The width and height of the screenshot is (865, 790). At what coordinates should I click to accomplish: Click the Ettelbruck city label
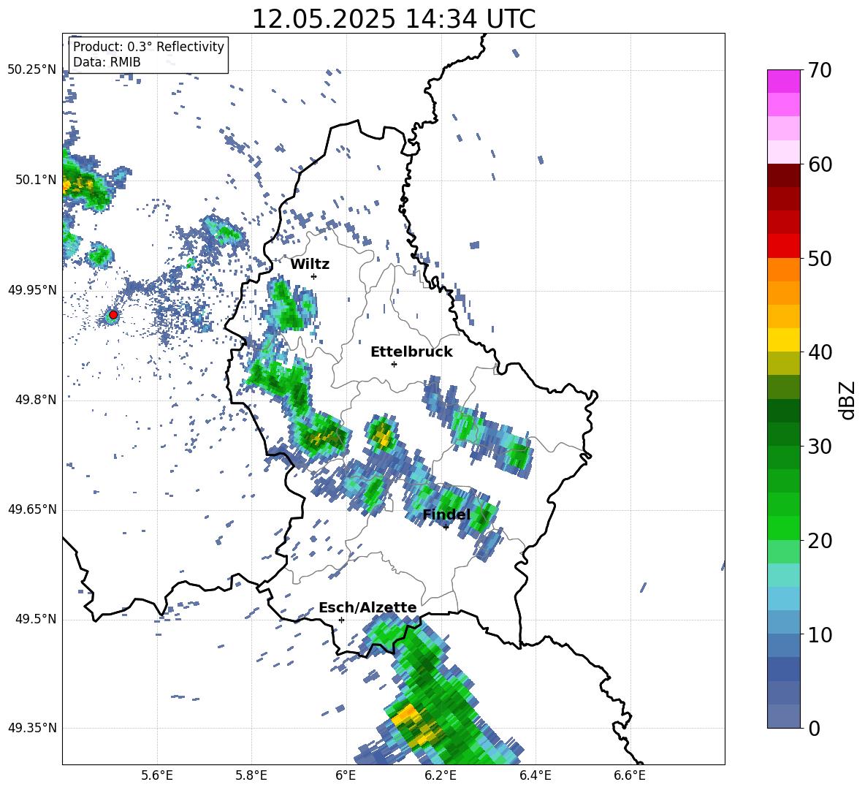(411, 352)
